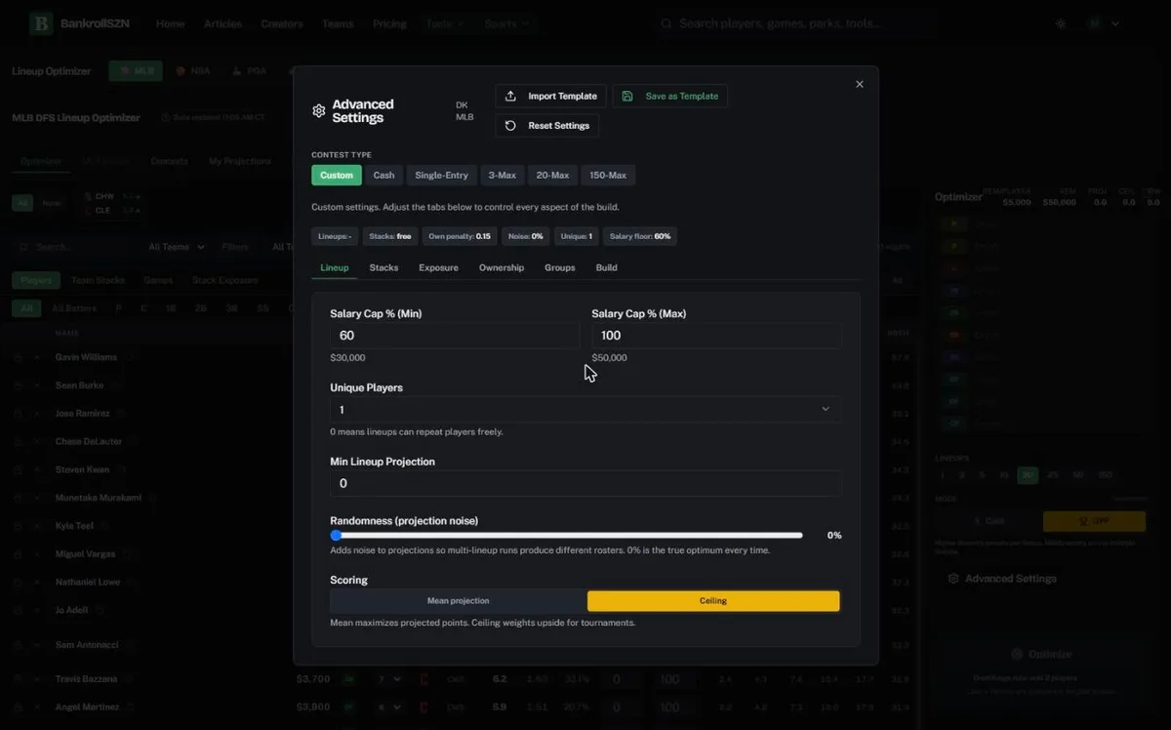Click the 'Salary floor: 60%' chip

640,236
